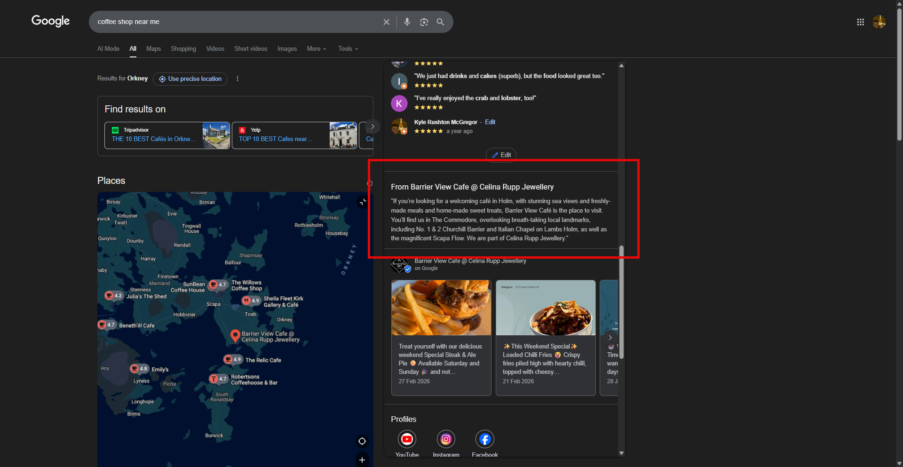Open the Videos tab
The width and height of the screenshot is (903, 467).
pos(215,49)
